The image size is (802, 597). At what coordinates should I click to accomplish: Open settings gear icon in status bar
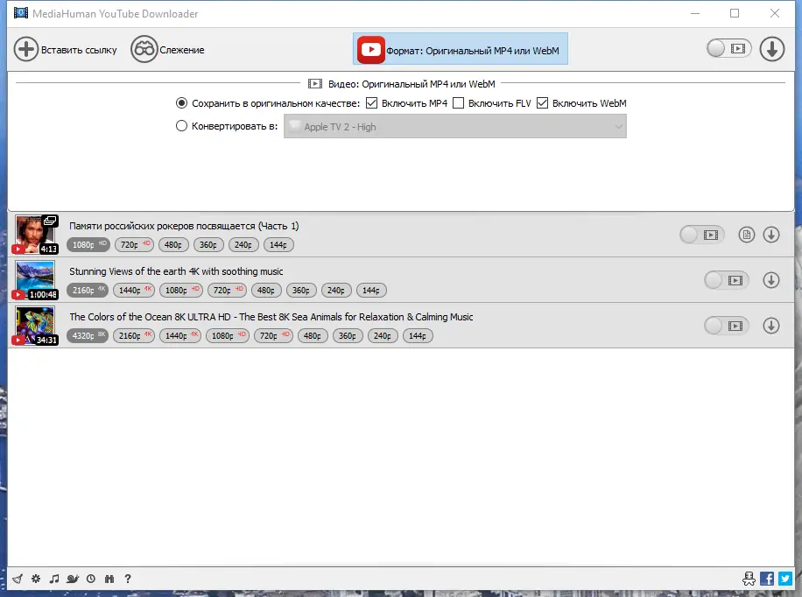point(36,579)
